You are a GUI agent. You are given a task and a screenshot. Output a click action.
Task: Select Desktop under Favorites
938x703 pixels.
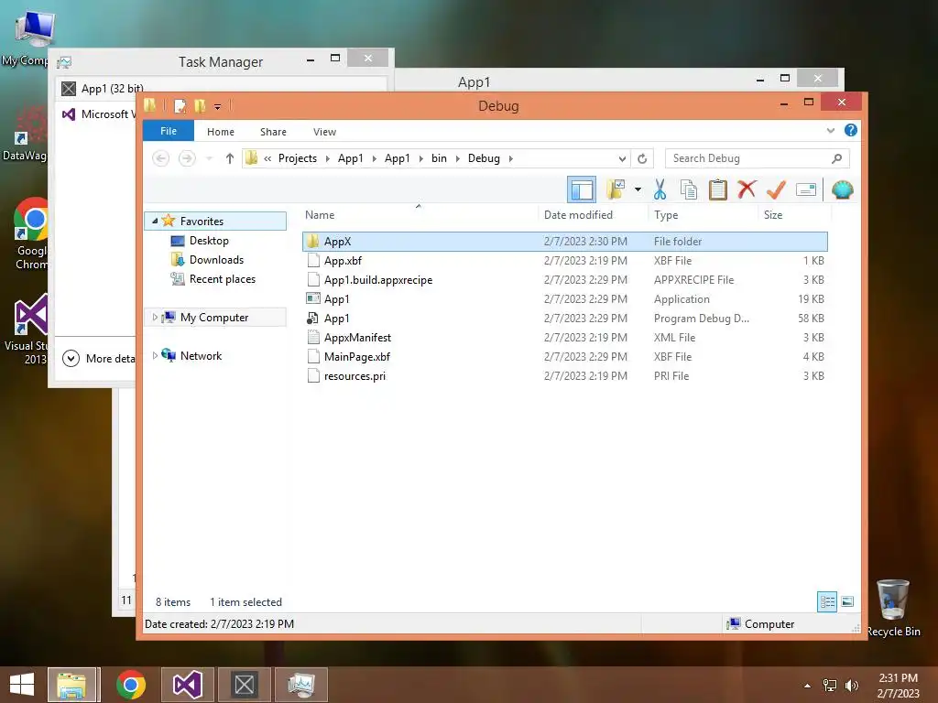(x=209, y=241)
